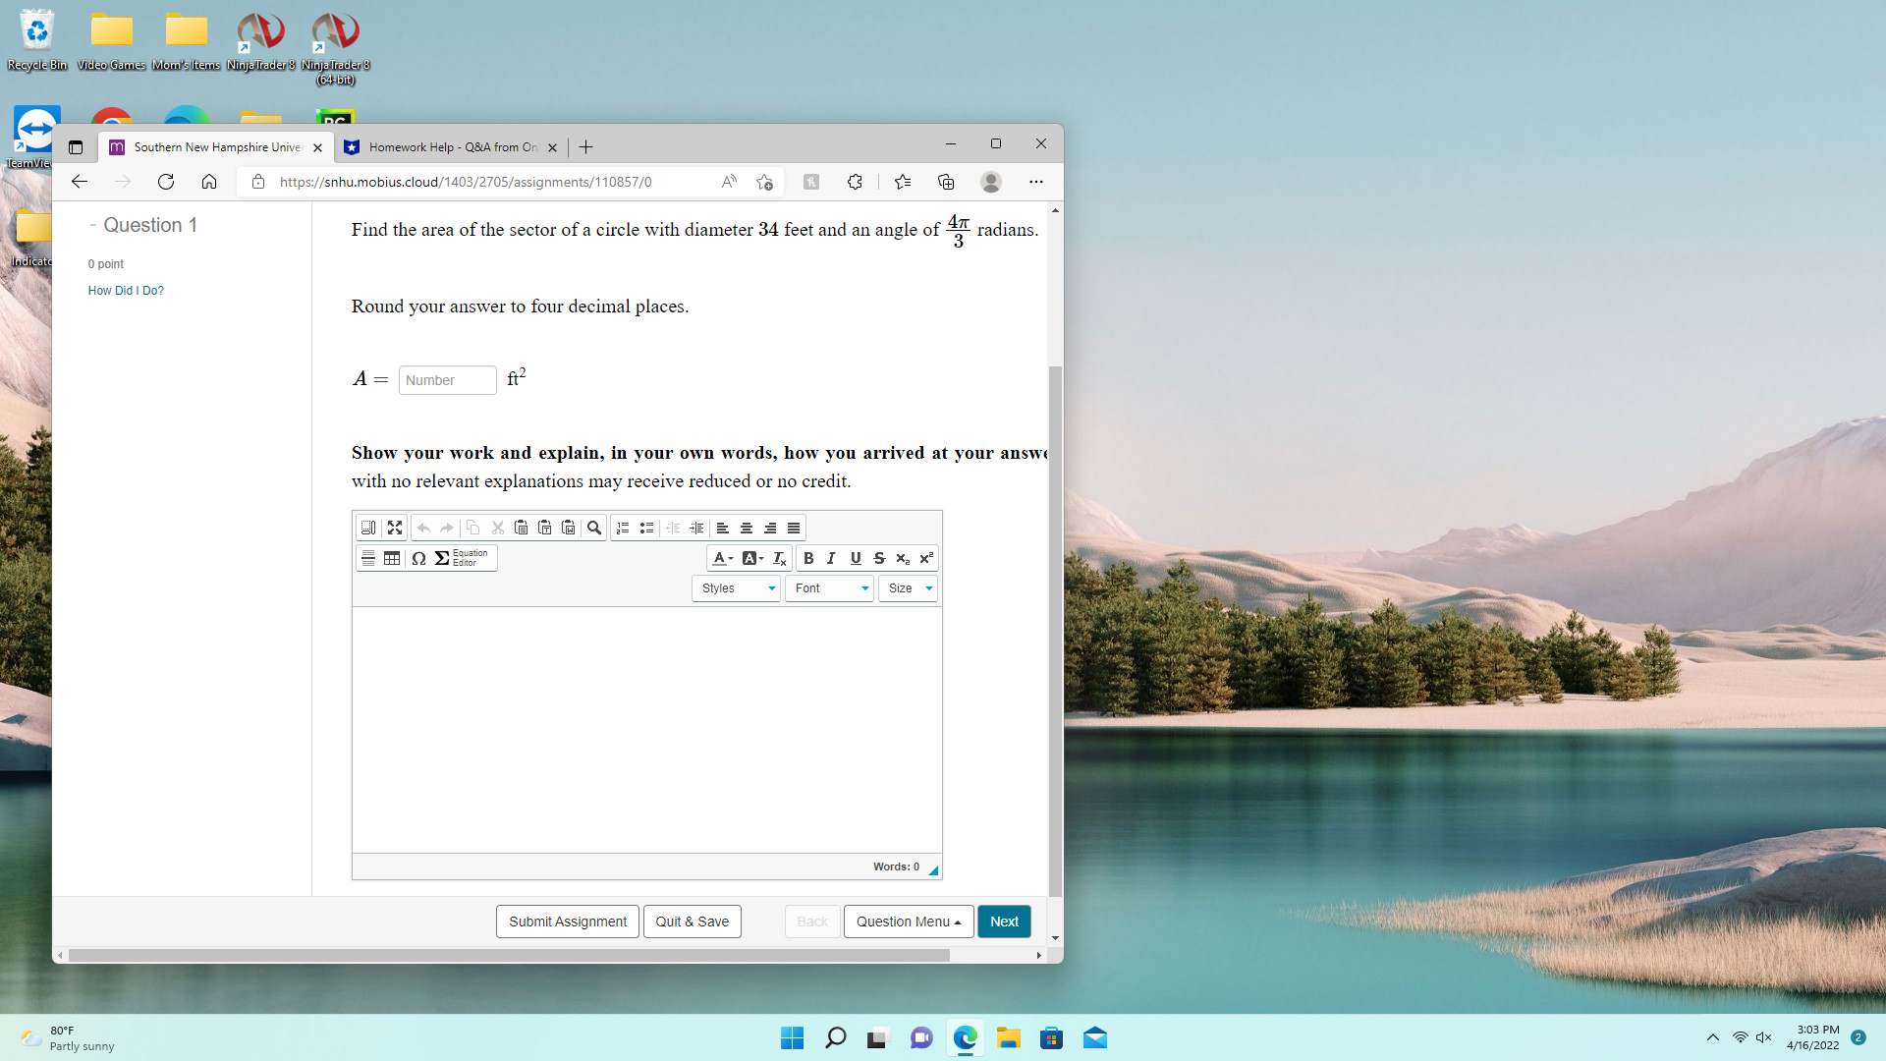This screenshot has height=1061, width=1886.
Task: Click the Submit Assignment button
Action: click(567, 921)
